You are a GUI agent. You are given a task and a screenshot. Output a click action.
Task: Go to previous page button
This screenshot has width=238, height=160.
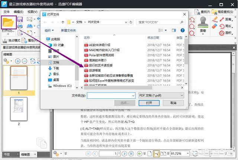coord(95,154)
